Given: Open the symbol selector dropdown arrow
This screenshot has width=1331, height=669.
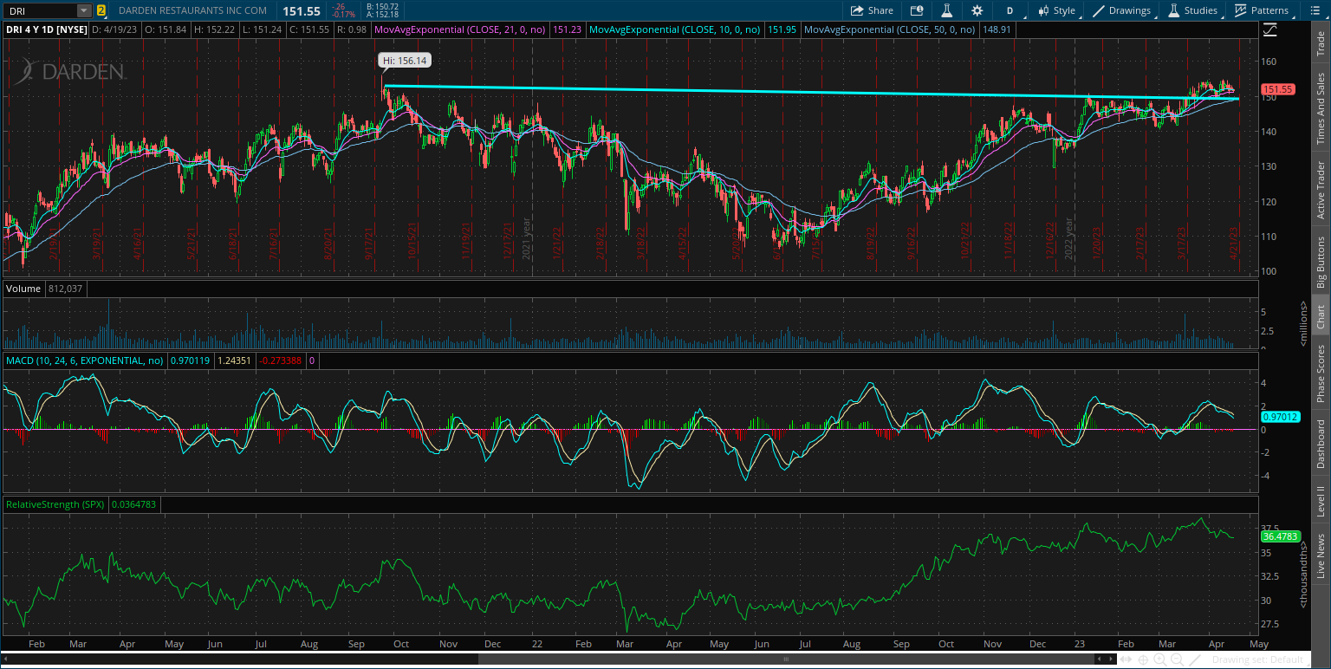Looking at the screenshot, I should pyautogui.click(x=84, y=10).
